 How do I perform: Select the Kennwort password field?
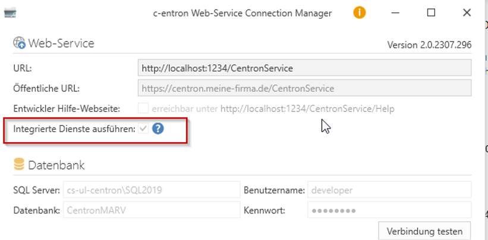point(389,210)
